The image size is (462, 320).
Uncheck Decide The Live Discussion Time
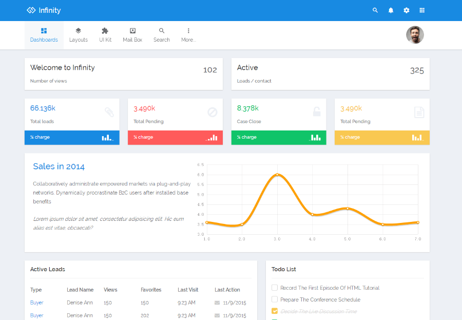pos(275,311)
